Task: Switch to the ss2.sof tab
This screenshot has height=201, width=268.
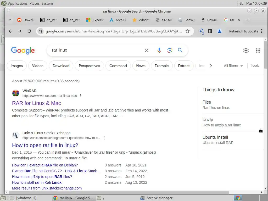Action: click(164, 20)
